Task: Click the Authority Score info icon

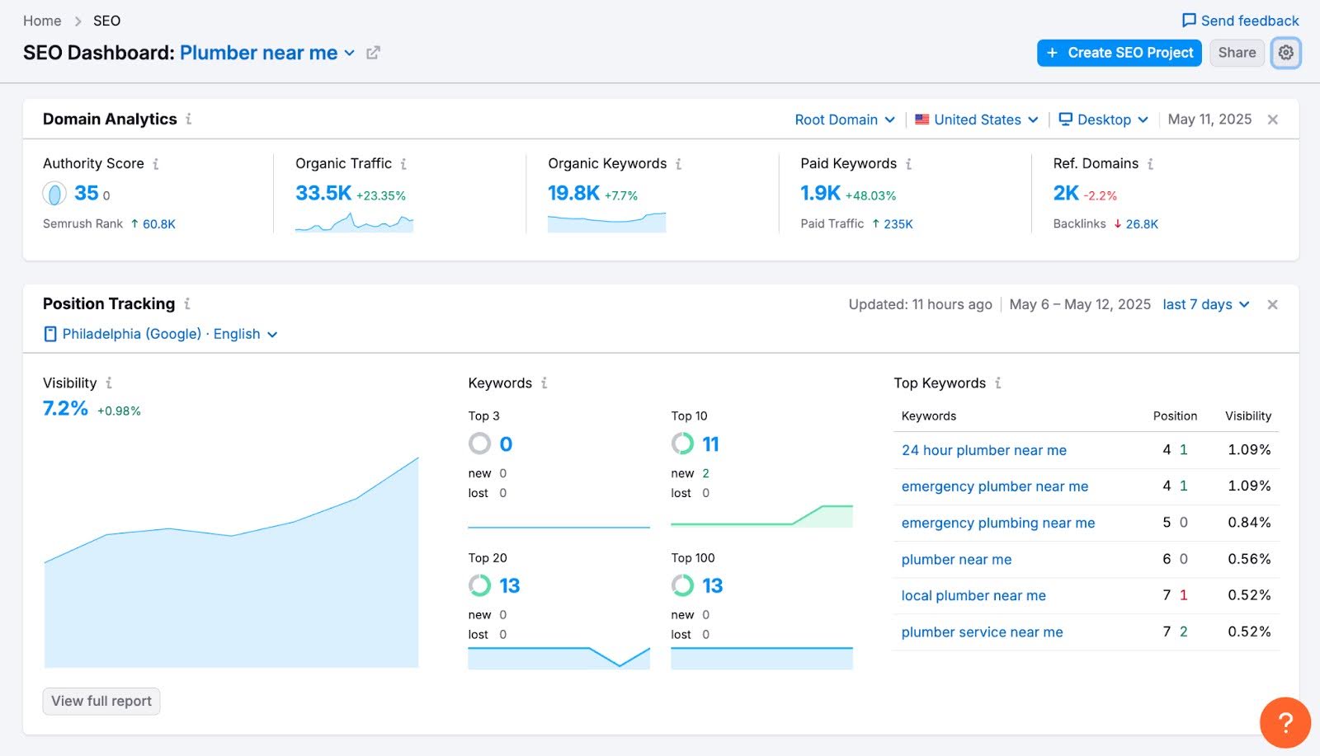Action: point(157,163)
